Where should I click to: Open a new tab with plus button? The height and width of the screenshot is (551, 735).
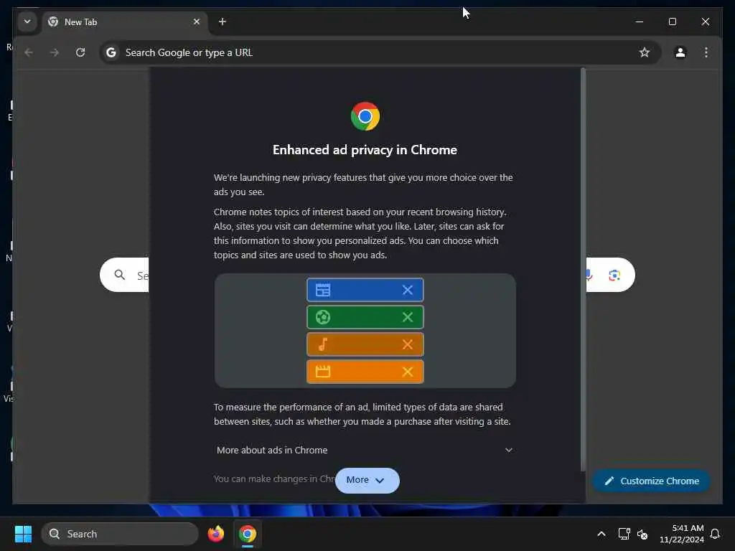[x=223, y=22]
